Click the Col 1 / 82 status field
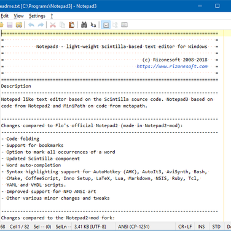The height and width of the screenshot is (231, 231). click(x=19, y=227)
